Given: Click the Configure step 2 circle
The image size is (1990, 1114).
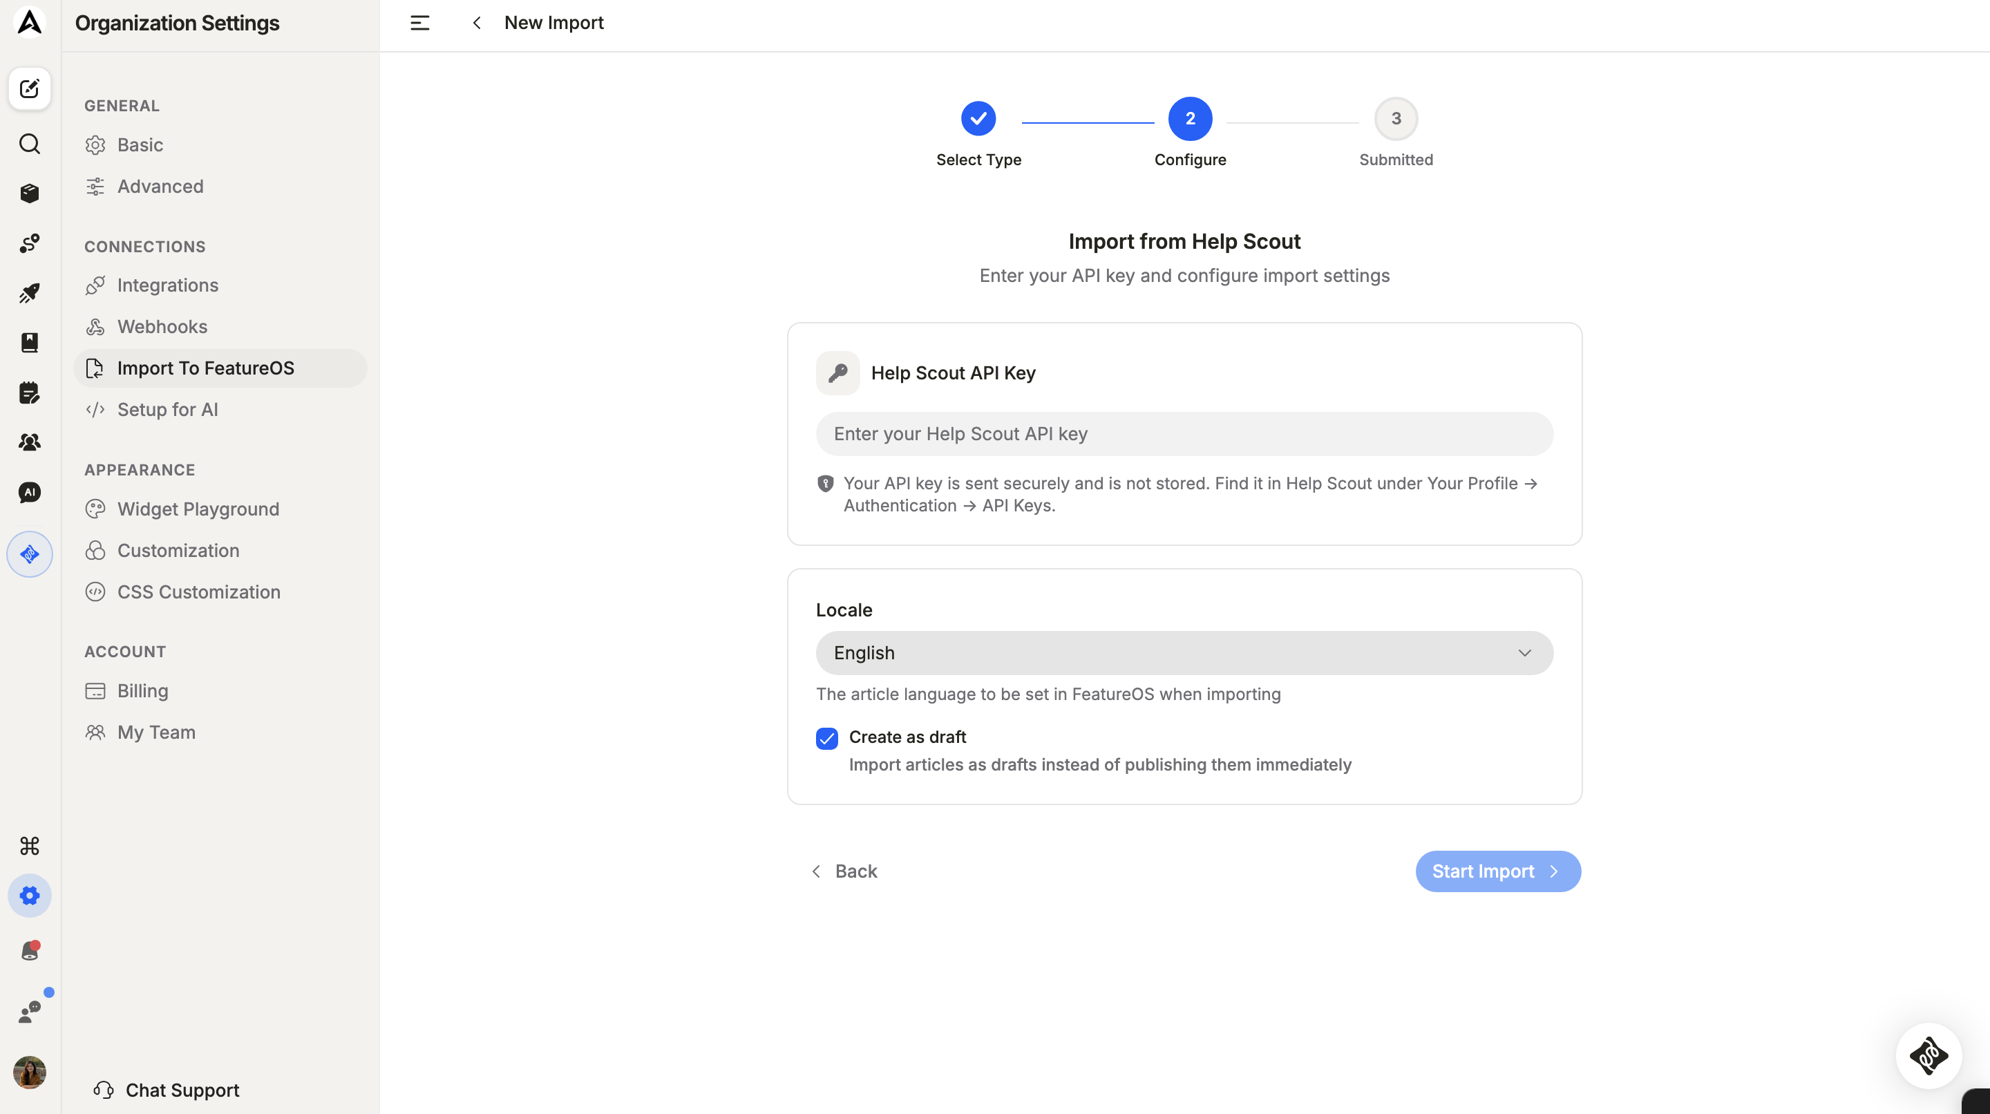Looking at the screenshot, I should 1190,118.
